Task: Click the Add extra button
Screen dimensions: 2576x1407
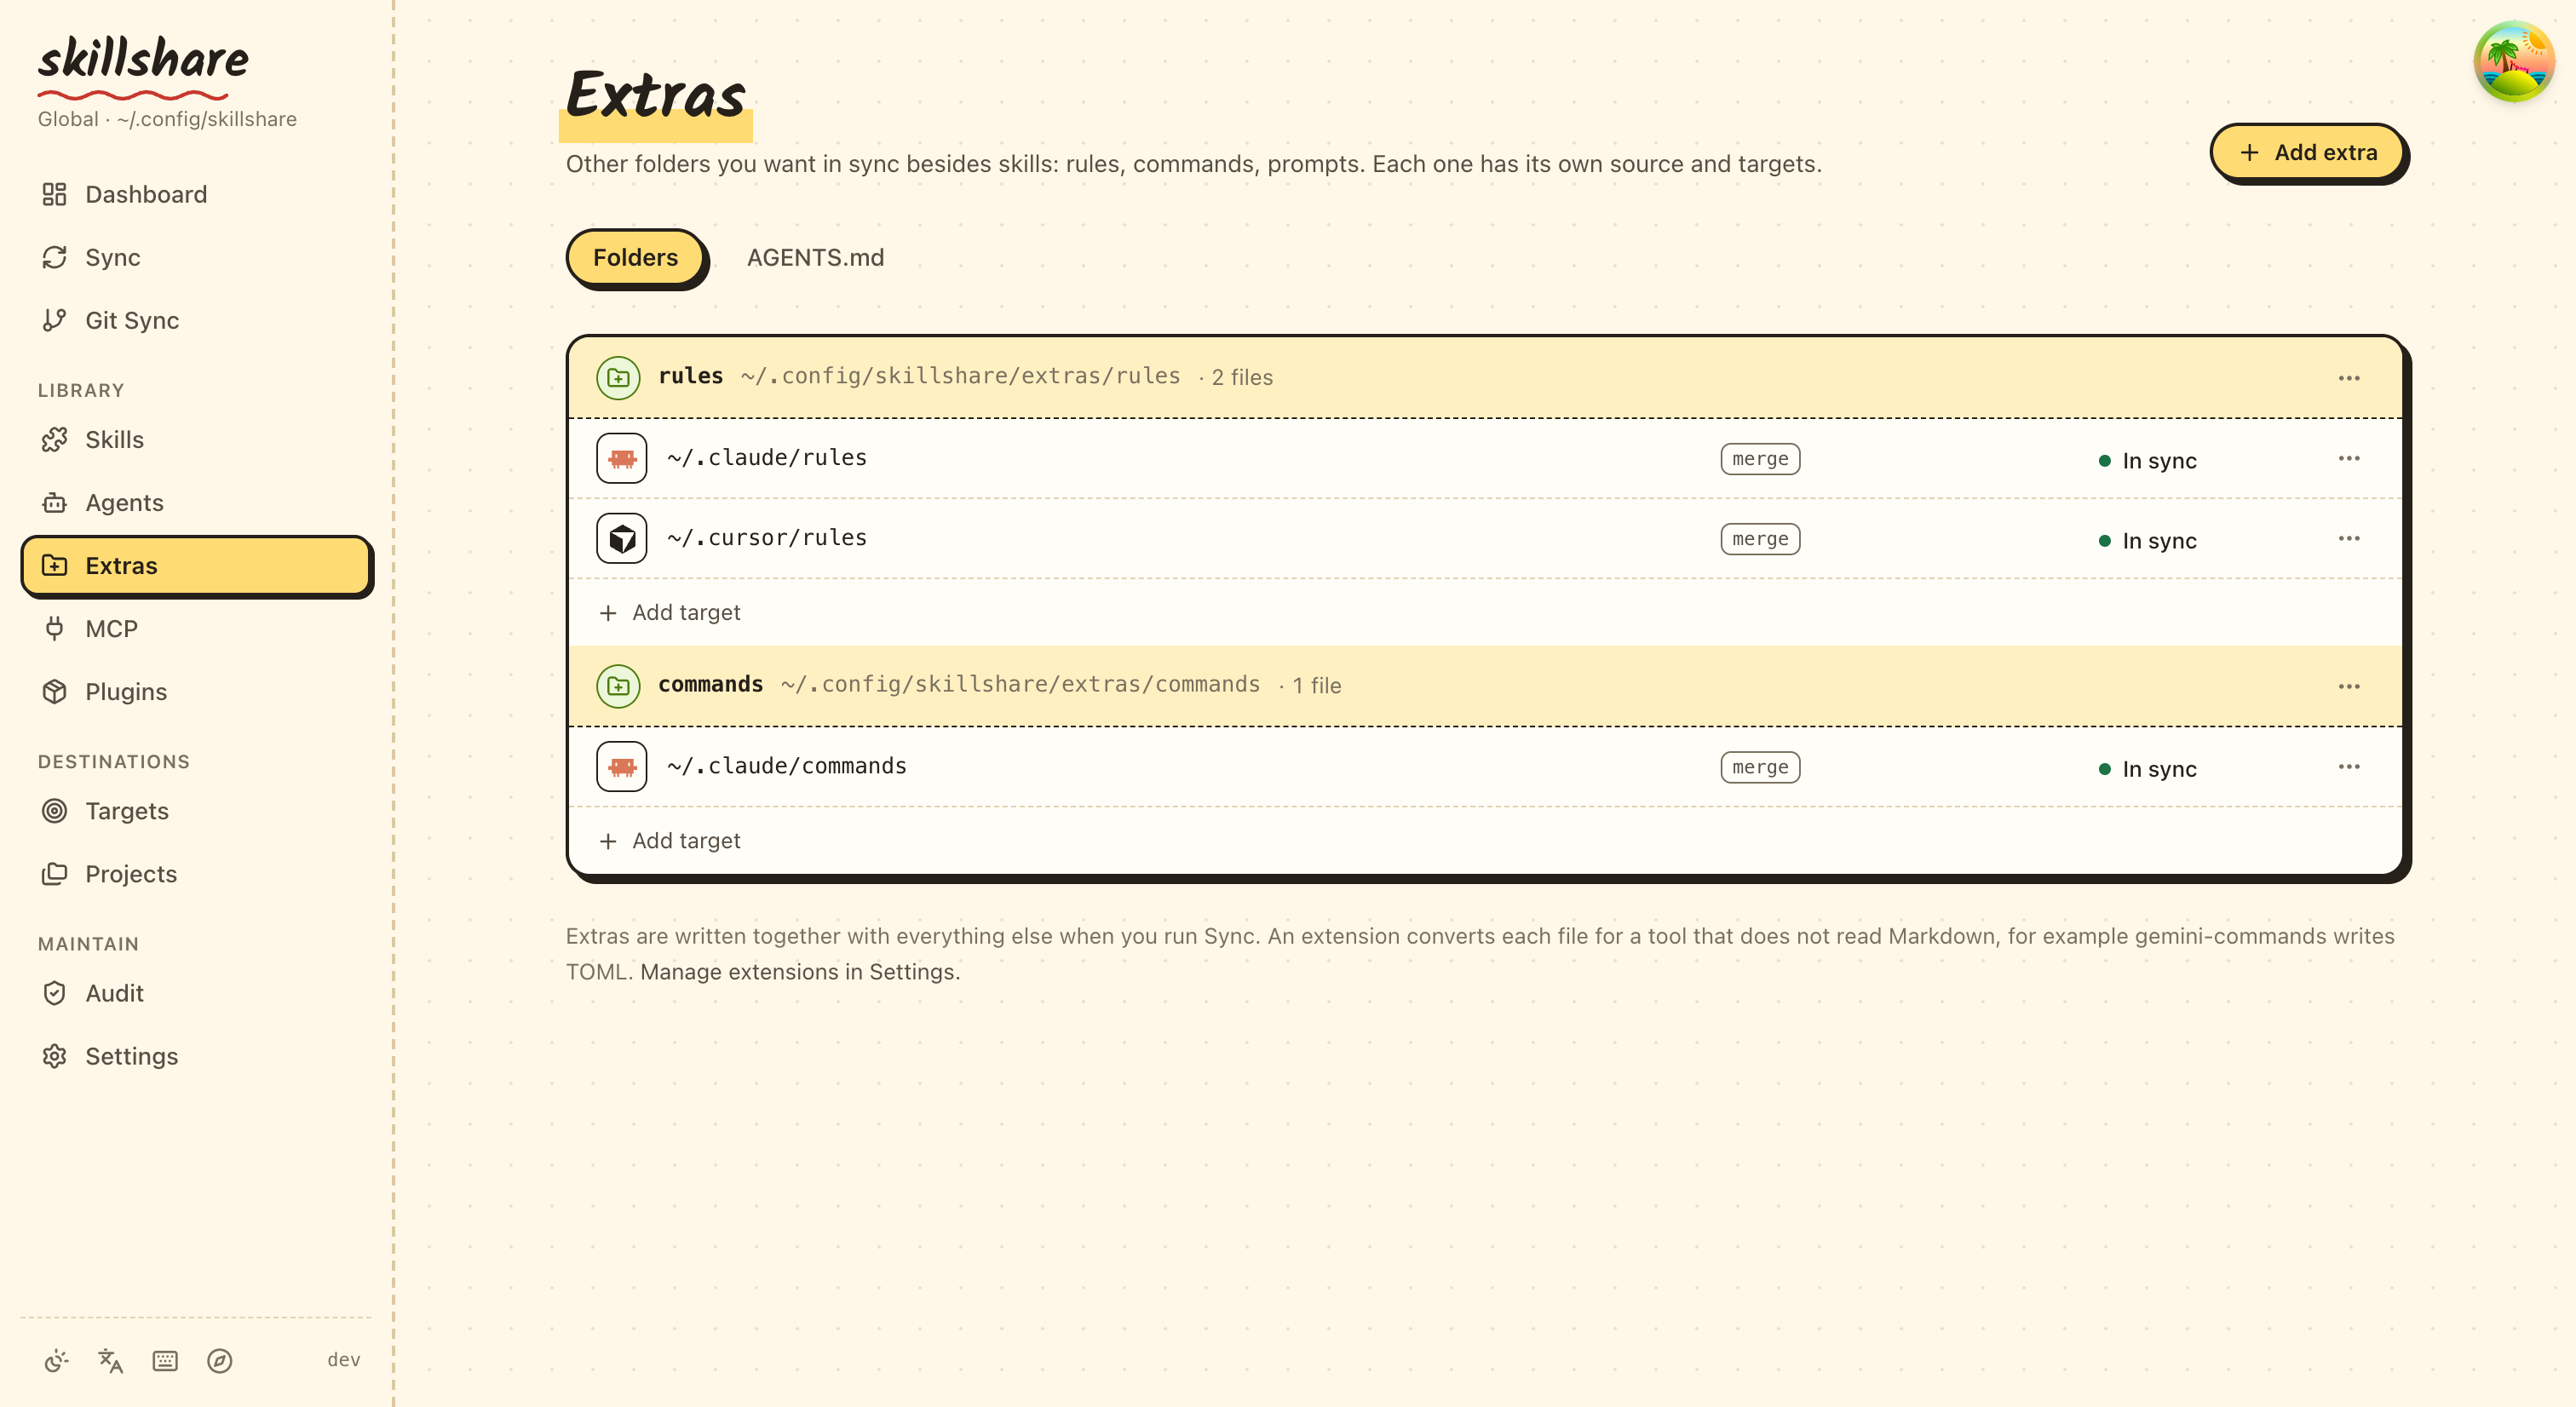Action: pyautogui.click(x=2308, y=152)
